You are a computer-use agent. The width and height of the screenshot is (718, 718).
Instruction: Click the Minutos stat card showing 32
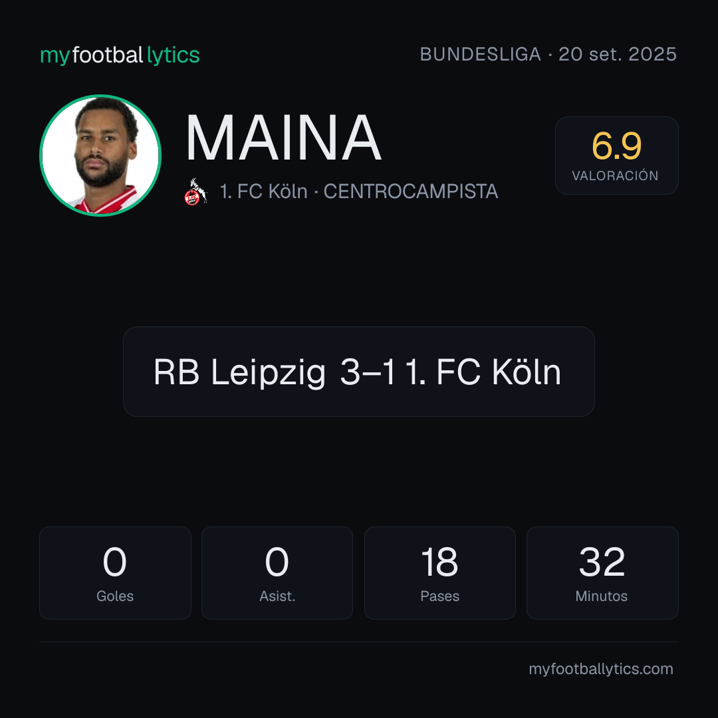[x=602, y=573]
